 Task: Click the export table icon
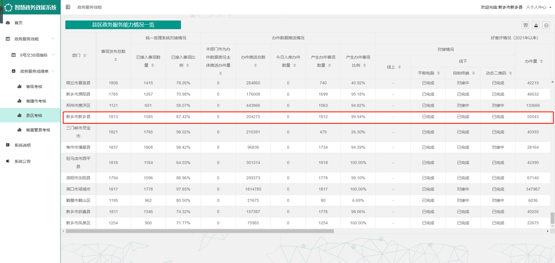pyautogui.click(x=536, y=25)
